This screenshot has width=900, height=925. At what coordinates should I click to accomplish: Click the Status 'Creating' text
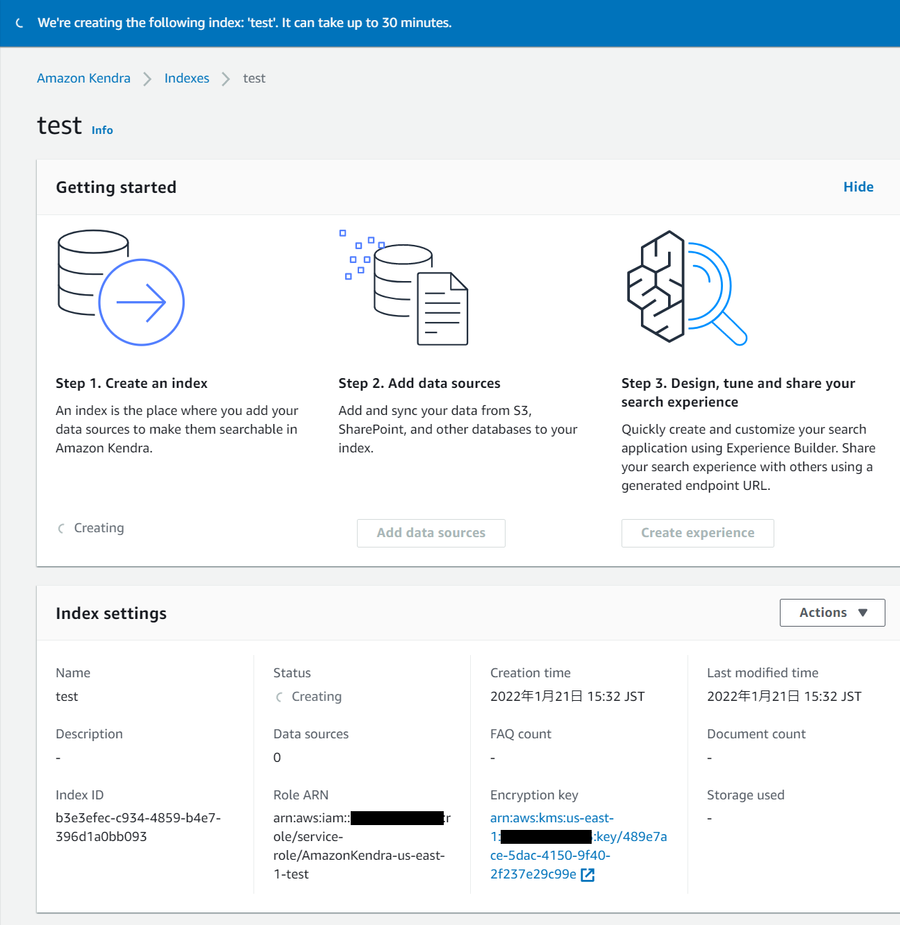317,697
